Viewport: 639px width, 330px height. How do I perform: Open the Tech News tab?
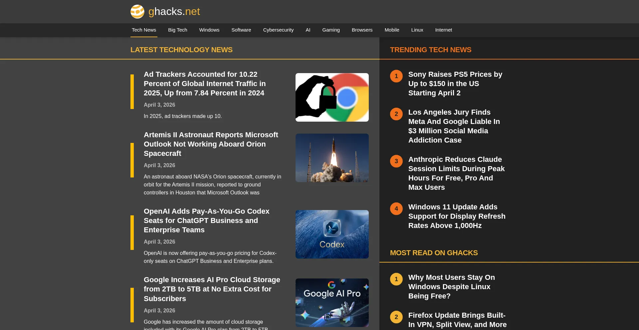pyautogui.click(x=144, y=30)
